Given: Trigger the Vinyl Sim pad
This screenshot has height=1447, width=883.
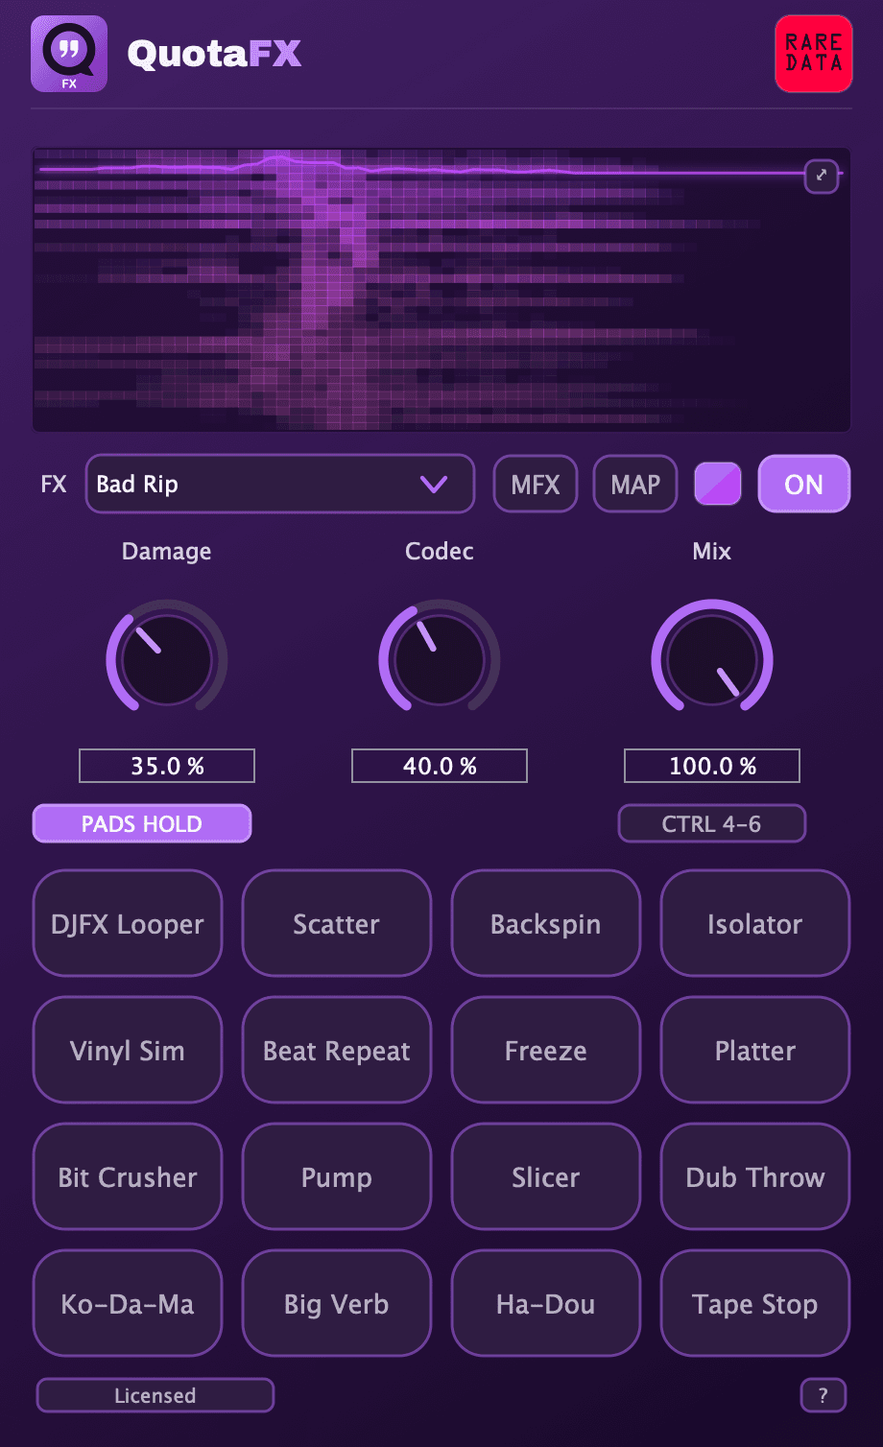Looking at the screenshot, I should [x=128, y=1050].
